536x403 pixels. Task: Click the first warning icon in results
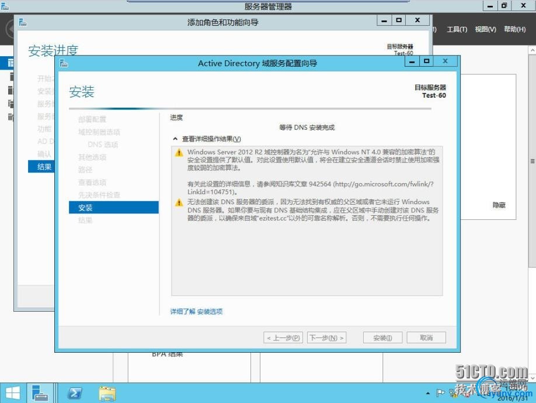coord(179,153)
